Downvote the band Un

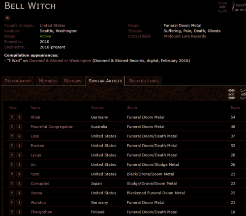19,164
